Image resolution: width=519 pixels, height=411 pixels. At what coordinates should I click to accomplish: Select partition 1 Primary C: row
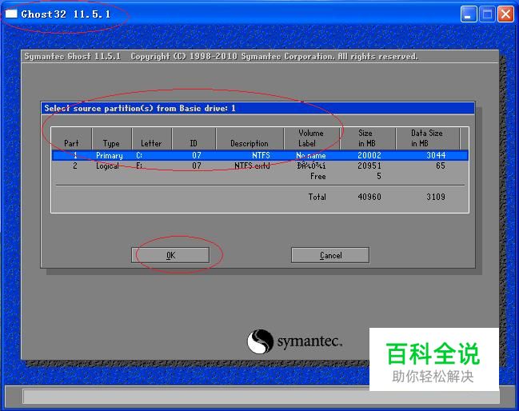tap(260, 155)
